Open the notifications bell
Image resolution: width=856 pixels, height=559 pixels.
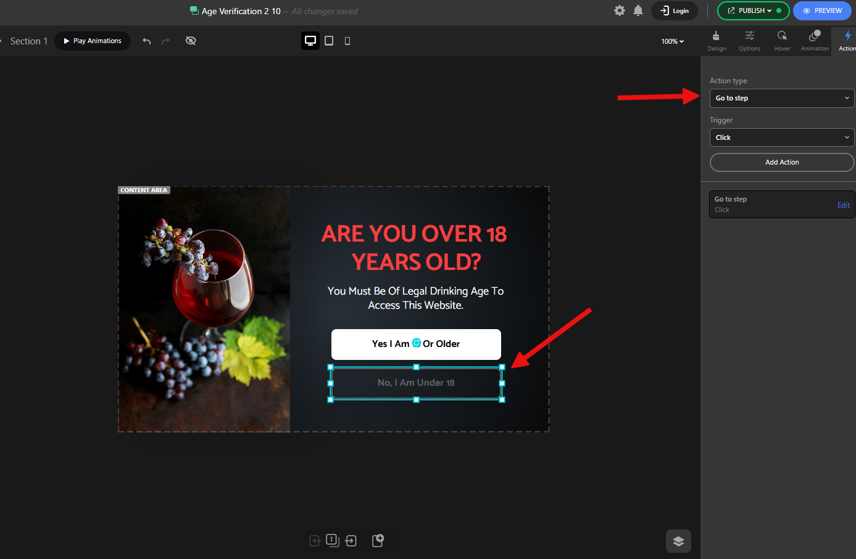638,10
